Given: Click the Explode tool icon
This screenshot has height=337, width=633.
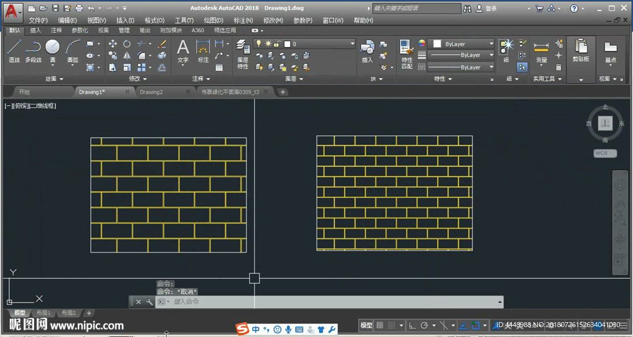Looking at the screenshot, I should coord(162,55).
